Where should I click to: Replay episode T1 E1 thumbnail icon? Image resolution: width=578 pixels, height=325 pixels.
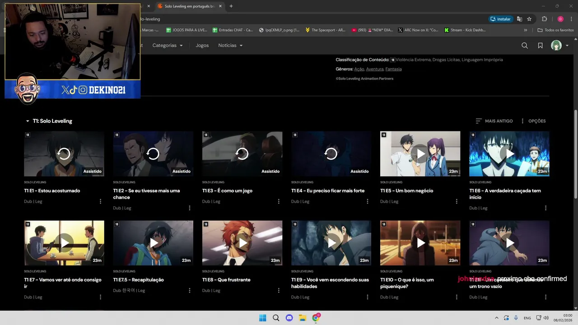[x=64, y=154]
